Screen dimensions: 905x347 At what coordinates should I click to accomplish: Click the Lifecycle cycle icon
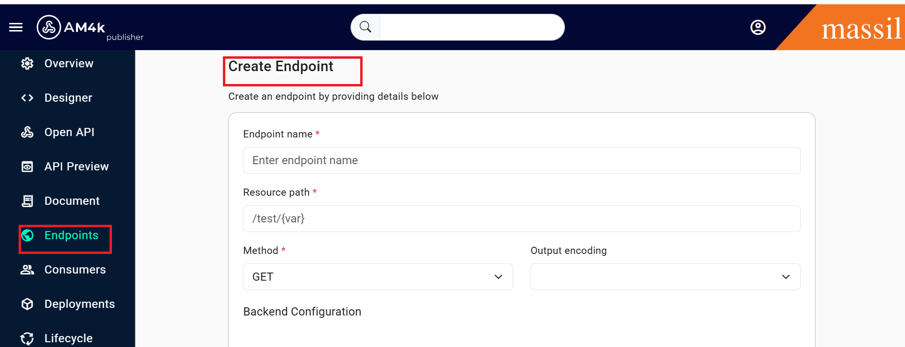(x=27, y=338)
